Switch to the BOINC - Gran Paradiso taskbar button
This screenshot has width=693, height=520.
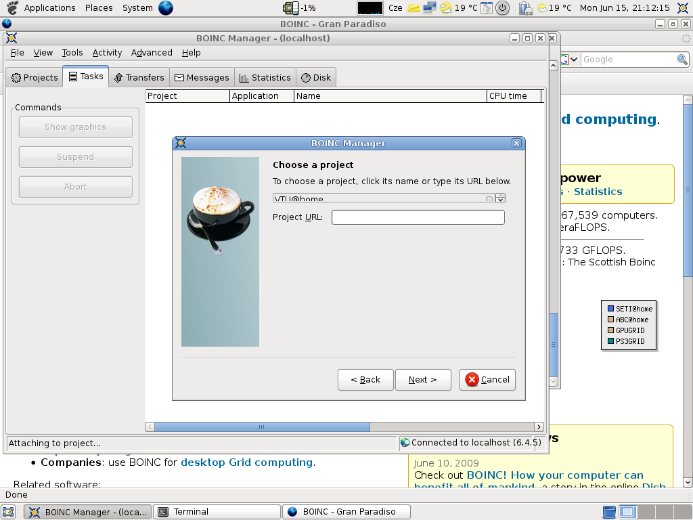click(346, 512)
